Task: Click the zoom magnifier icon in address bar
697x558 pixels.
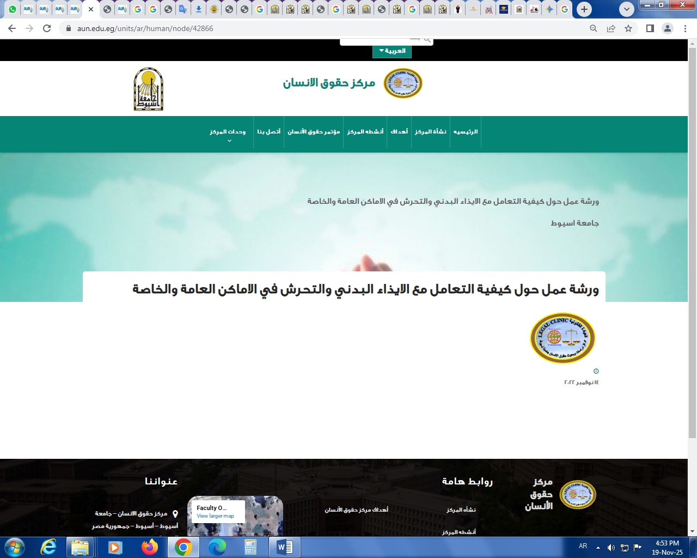Action: (x=594, y=28)
